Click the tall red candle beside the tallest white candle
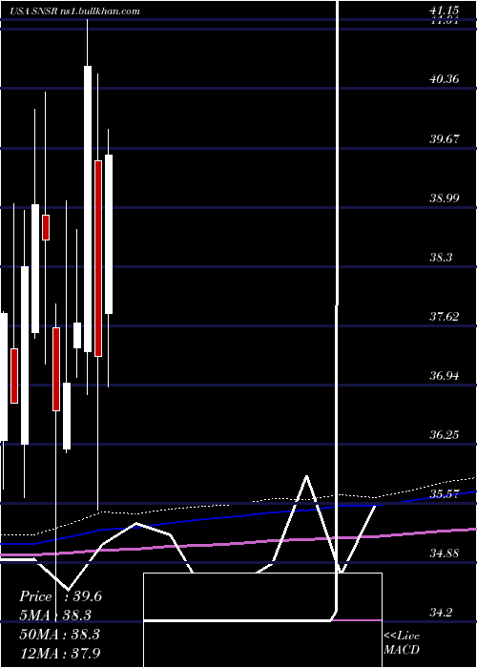Viewport: 477px width, 668px height. point(98,259)
